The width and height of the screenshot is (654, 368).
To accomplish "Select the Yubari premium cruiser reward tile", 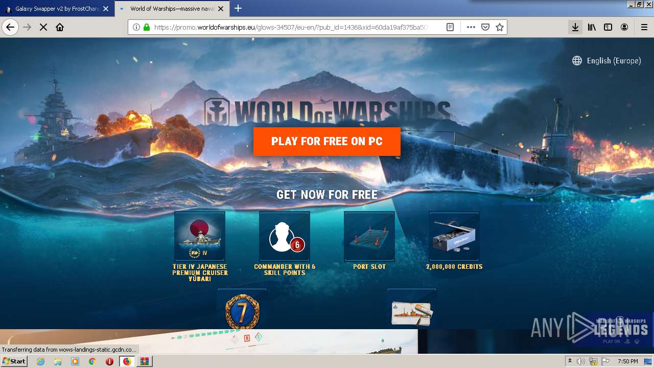I will click(x=200, y=237).
